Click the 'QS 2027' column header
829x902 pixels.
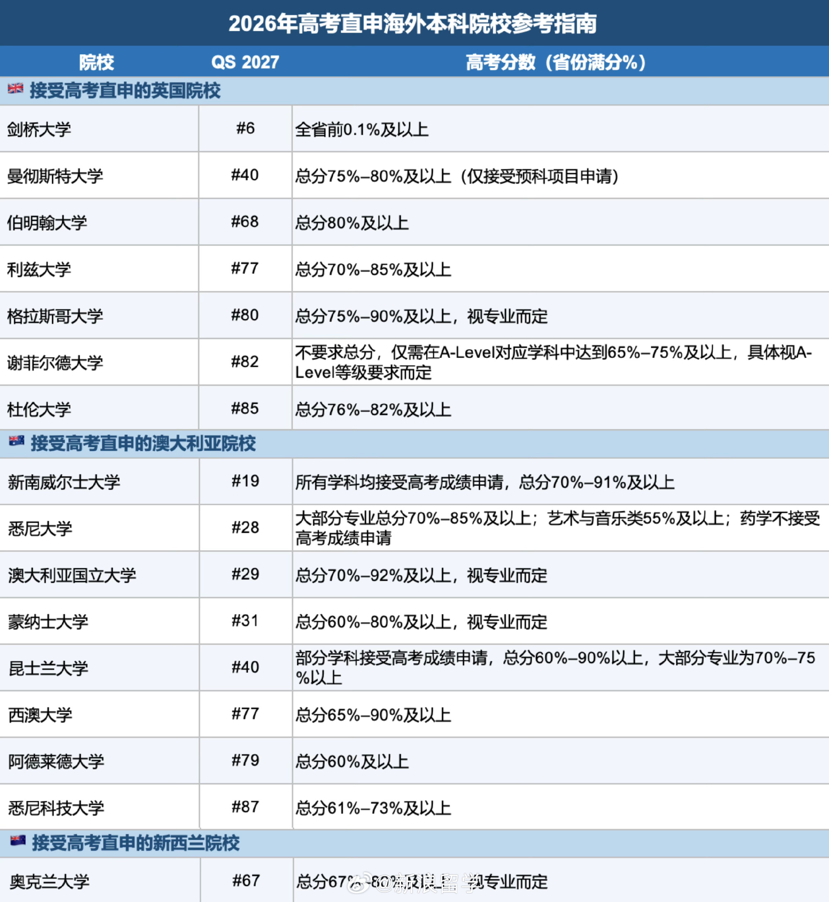pos(245,62)
